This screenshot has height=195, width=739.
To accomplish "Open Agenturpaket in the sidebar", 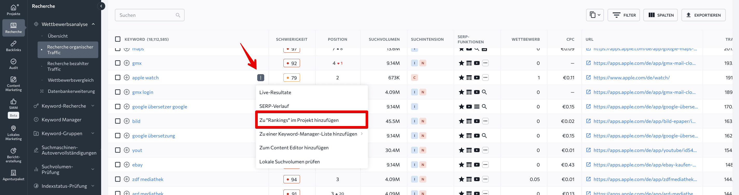I will pyautogui.click(x=13, y=176).
